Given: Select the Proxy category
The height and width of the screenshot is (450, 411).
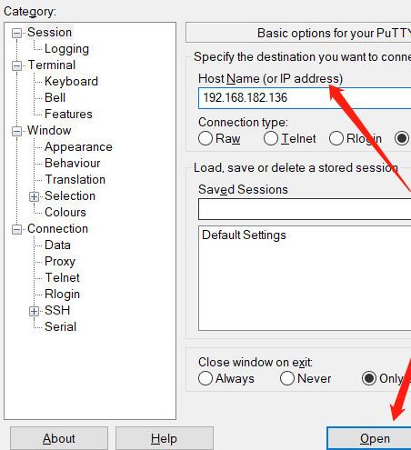Looking at the screenshot, I should click(60, 262).
